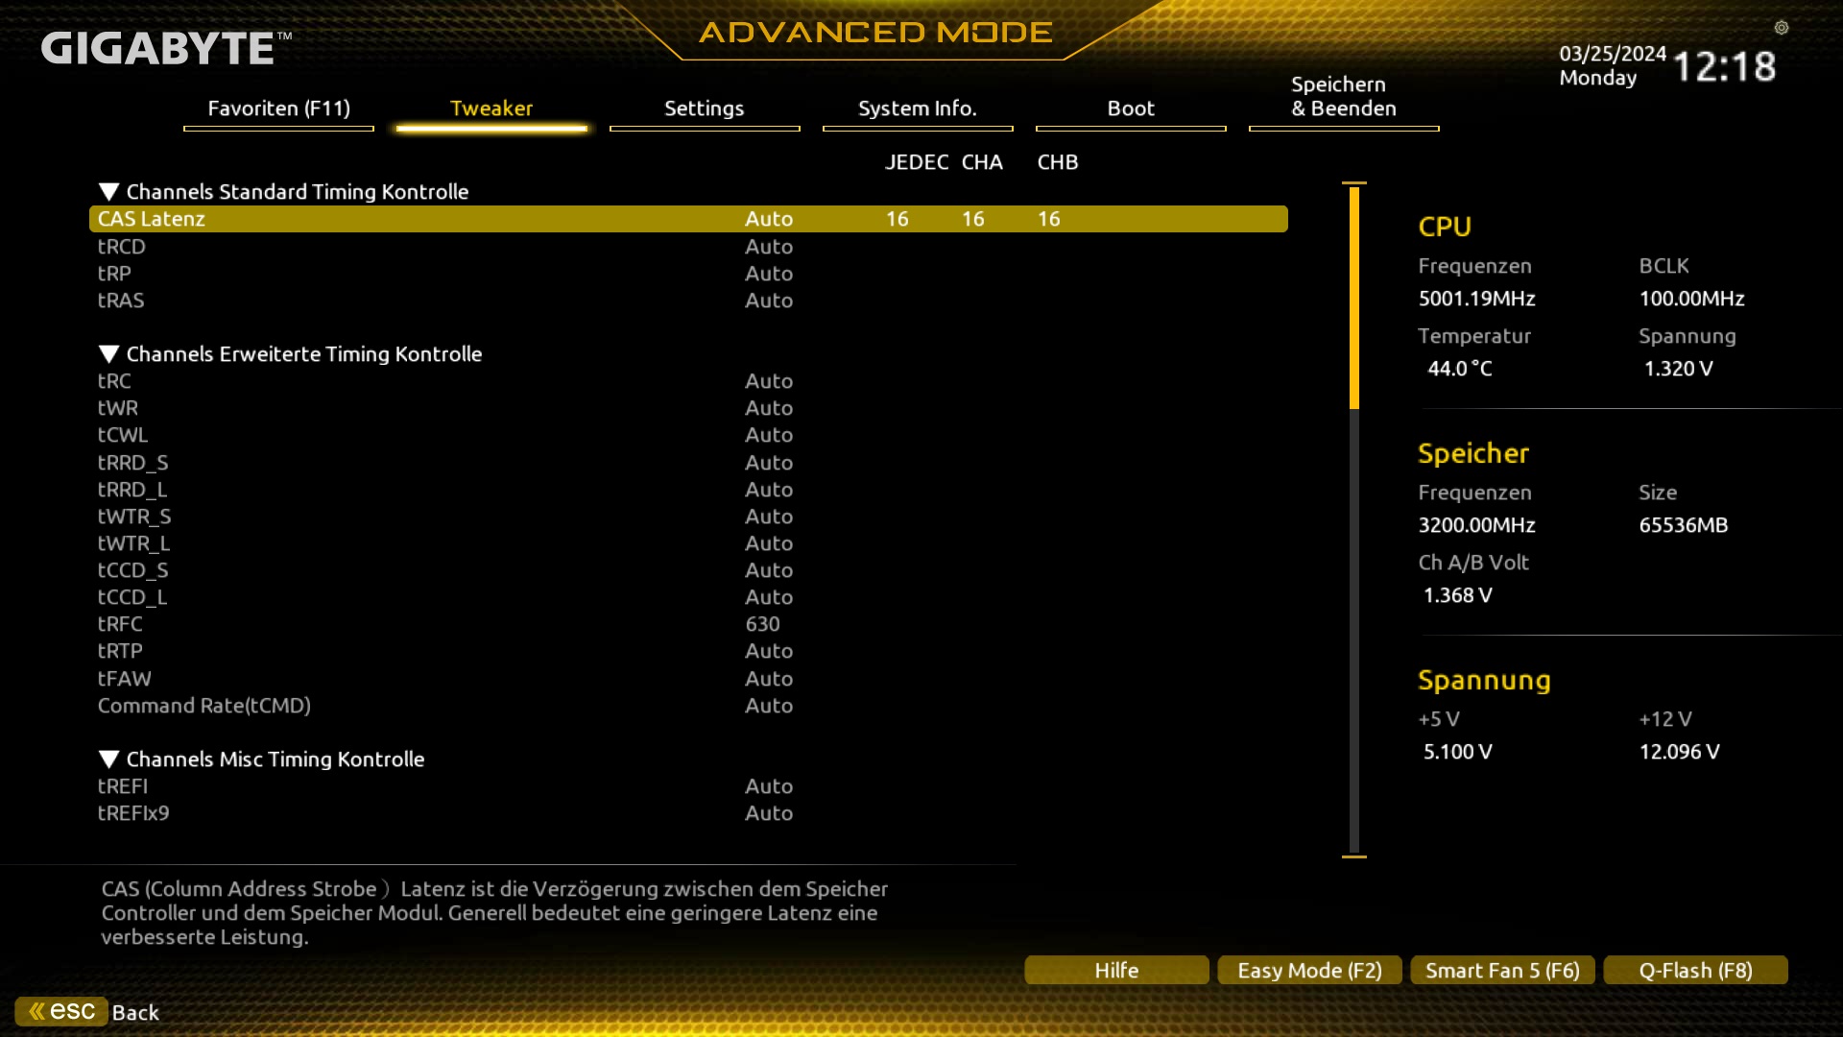1843x1037 pixels.
Task: Select the tRFC value 630 field
Action: (763, 624)
